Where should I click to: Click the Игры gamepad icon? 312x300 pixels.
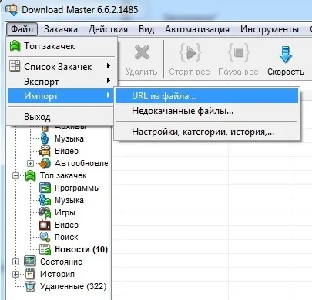point(45,212)
